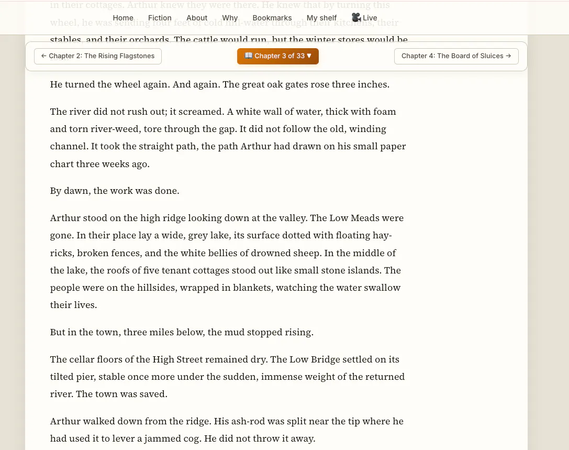Click the Live camera icon
The height and width of the screenshot is (450, 569).
(356, 17)
